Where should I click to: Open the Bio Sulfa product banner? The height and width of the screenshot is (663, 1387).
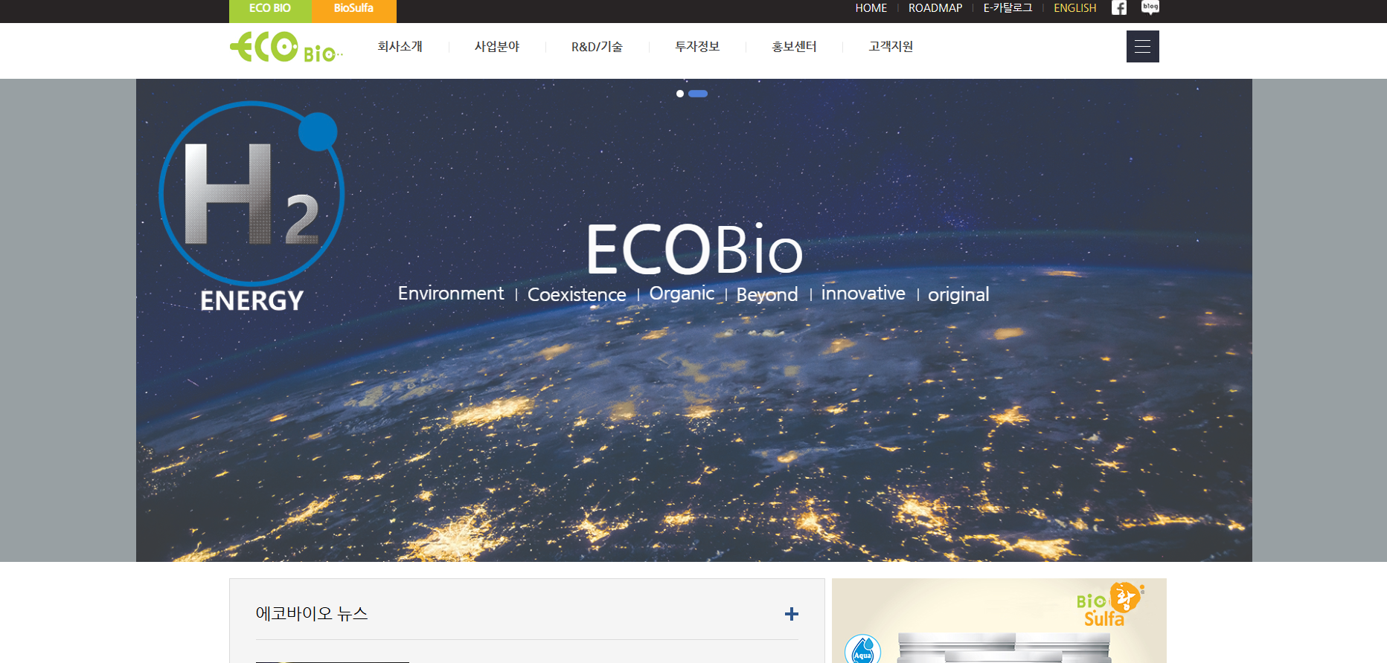tap(999, 621)
